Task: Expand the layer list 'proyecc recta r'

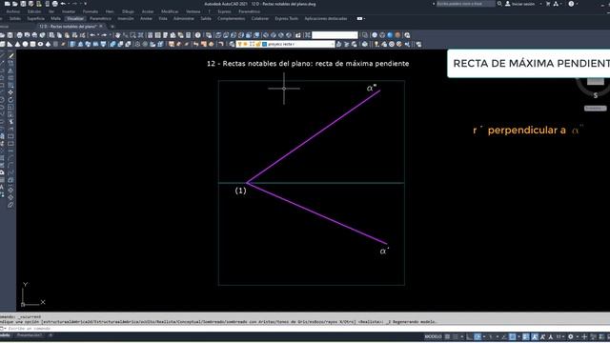Action: click(x=333, y=45)
